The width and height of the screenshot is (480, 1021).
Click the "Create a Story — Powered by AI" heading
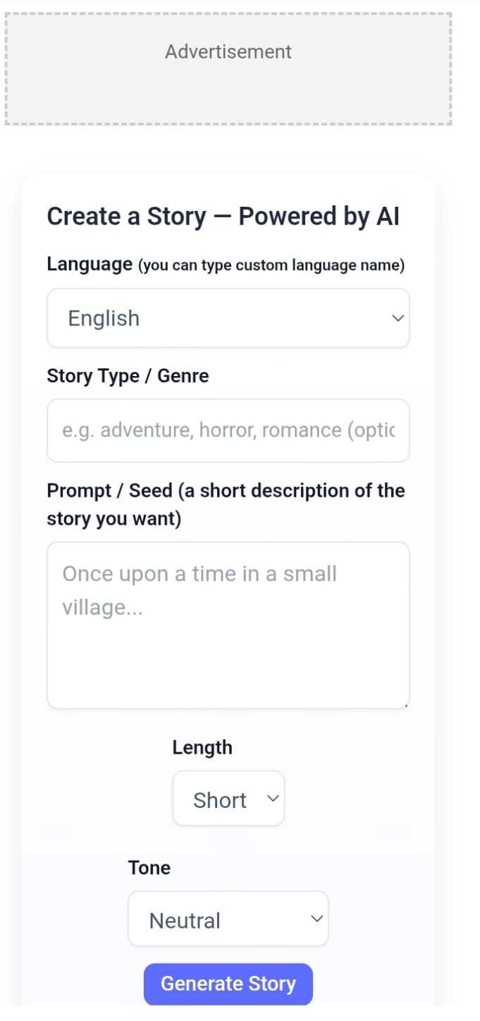coord(223,217)
